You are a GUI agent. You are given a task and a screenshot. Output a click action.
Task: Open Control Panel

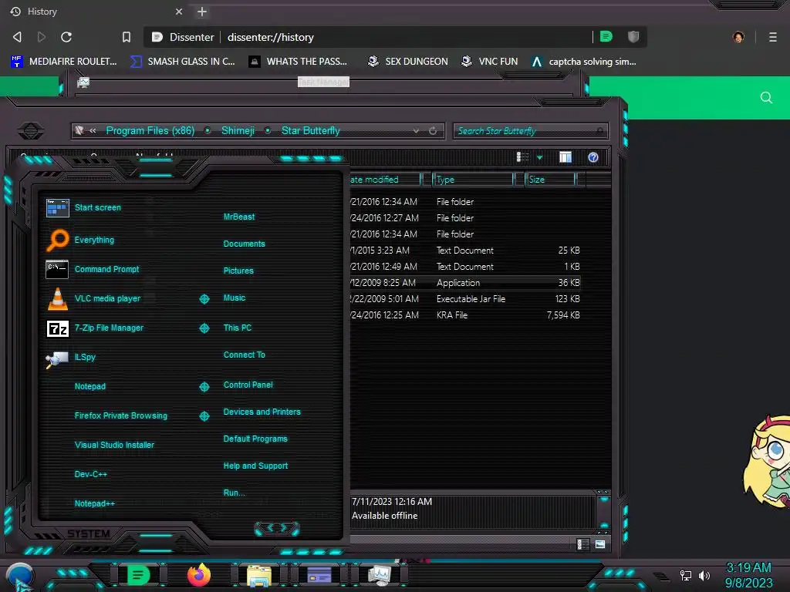point(248,385)
